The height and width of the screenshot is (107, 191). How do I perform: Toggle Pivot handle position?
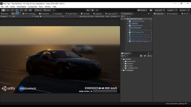coord(38,10)
